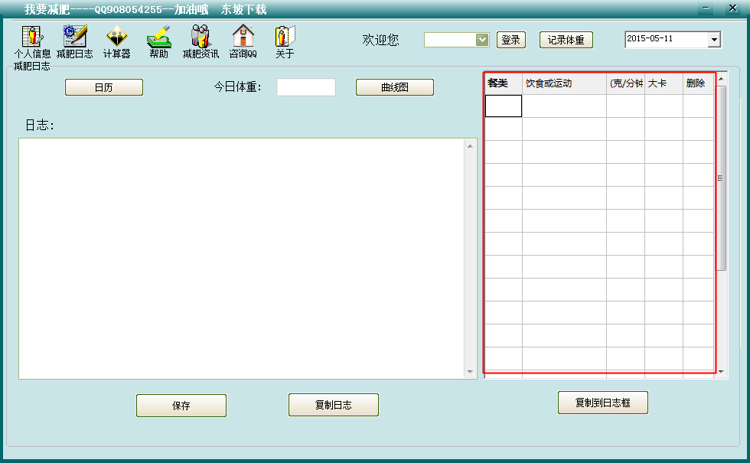Click the diary text area scroll-down arrow
The width and height of the screenshot is (750, 463).
(470, 372)
